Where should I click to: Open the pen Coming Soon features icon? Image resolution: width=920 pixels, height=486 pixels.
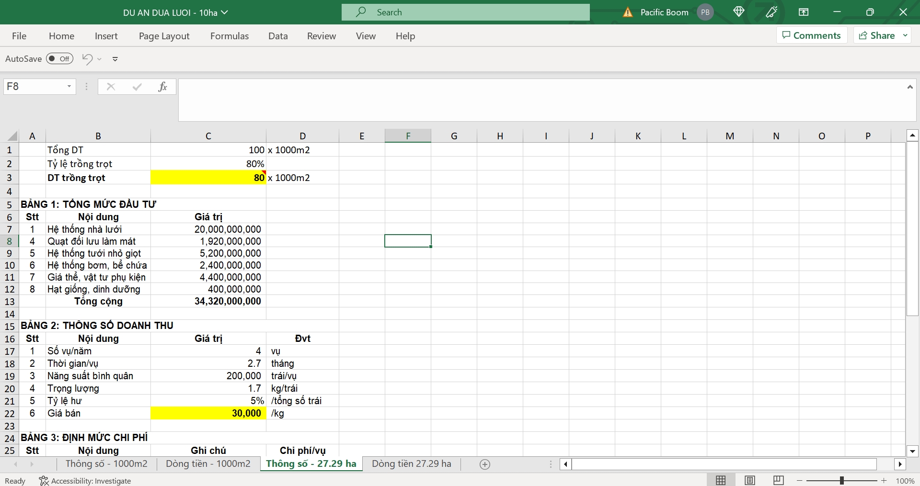(x=771, y=12)
